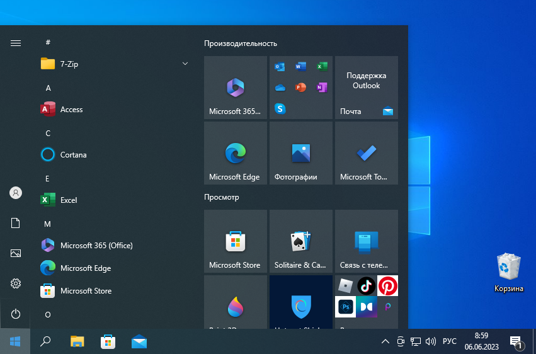Open the Microsoft 365 tile

pos(236,88)
